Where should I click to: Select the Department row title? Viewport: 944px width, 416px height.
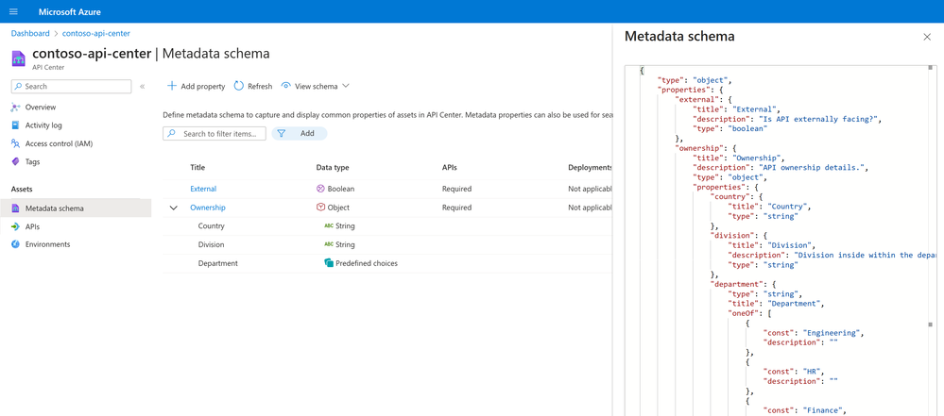pos(218,263)
